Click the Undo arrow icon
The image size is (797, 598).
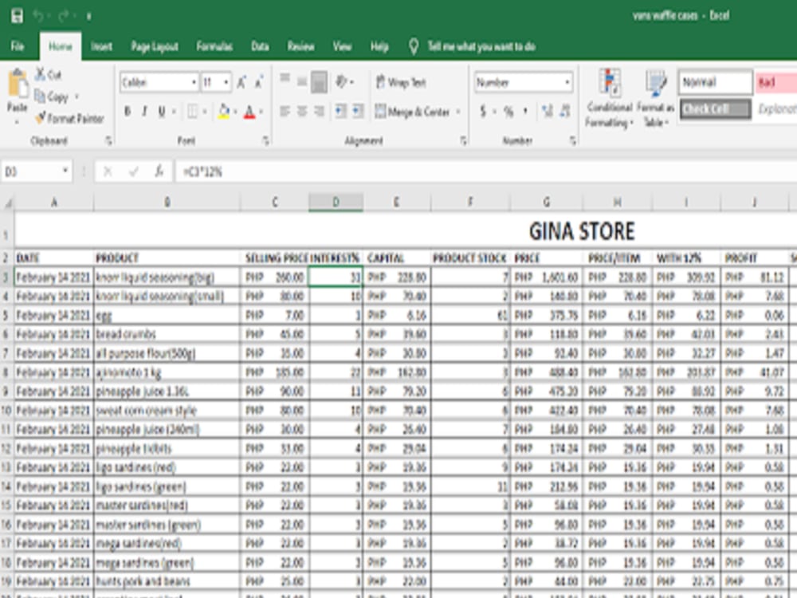38,16
